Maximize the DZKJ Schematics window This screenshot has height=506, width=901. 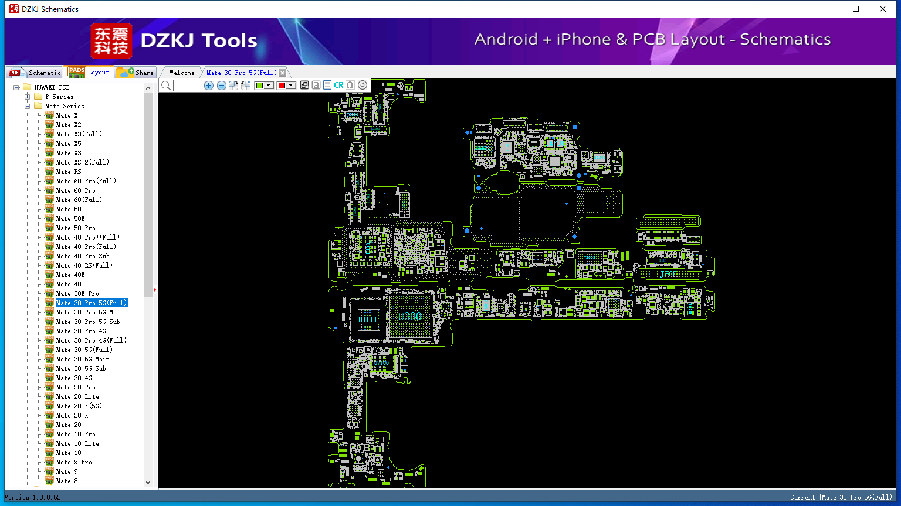coord(856,9)
